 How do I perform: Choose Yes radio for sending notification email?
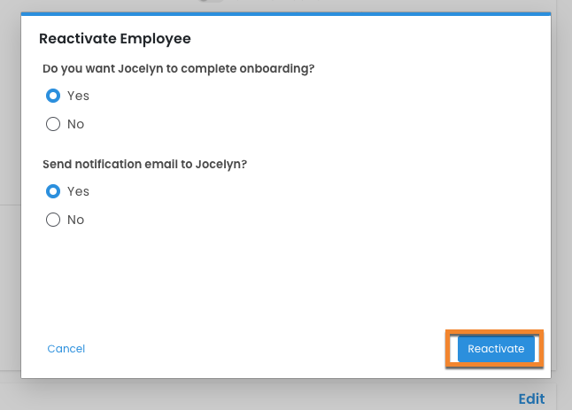coord(53,191)
